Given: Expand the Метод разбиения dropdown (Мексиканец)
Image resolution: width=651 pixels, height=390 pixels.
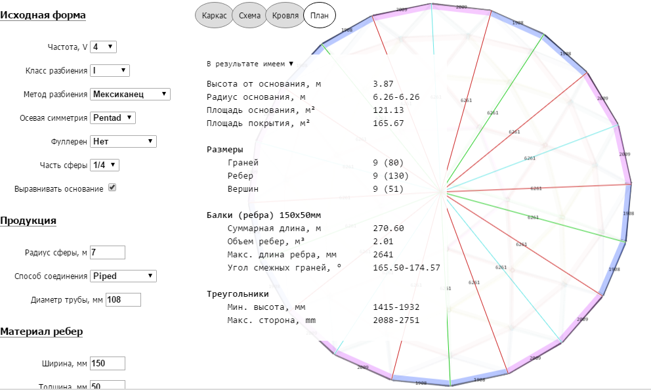Looking at the screenshot, I should 130,95.
